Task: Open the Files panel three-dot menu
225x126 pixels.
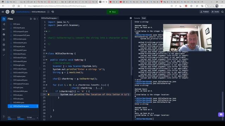Action: point(37,19)
